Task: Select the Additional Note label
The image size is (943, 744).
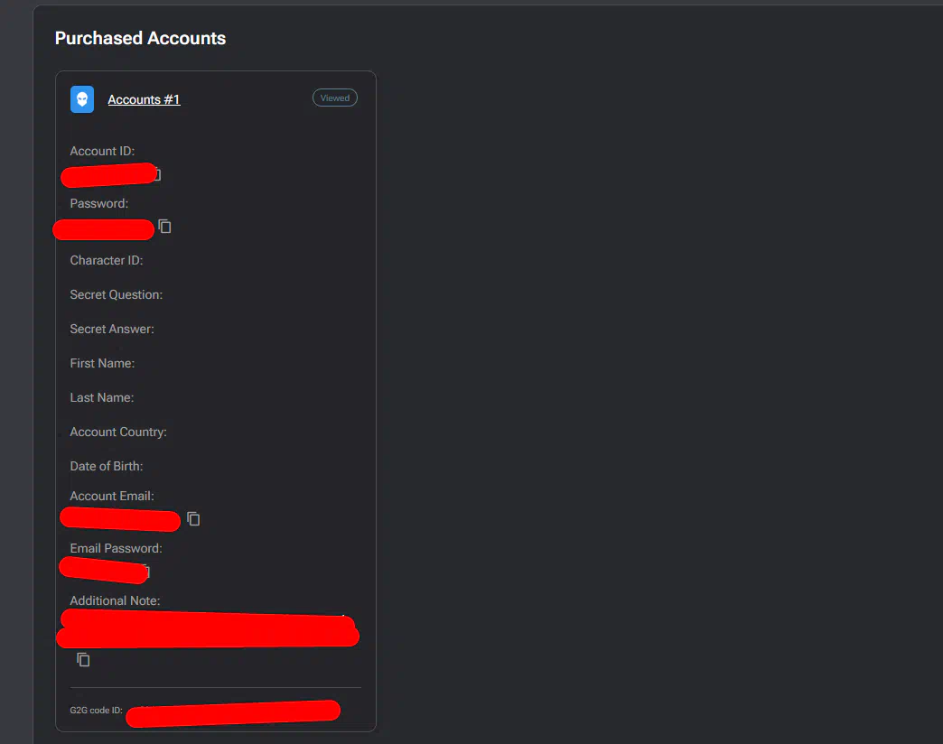Action: [115, 600]
